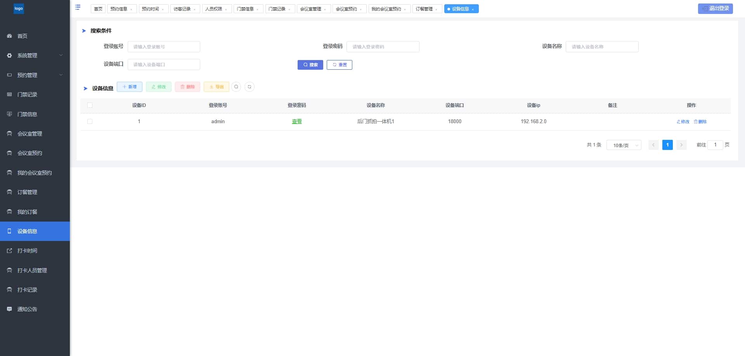Image resolution: width=745 pixels, height=356 pixels.
Task: Click the 导出 export button
Action: click(217, 87)
